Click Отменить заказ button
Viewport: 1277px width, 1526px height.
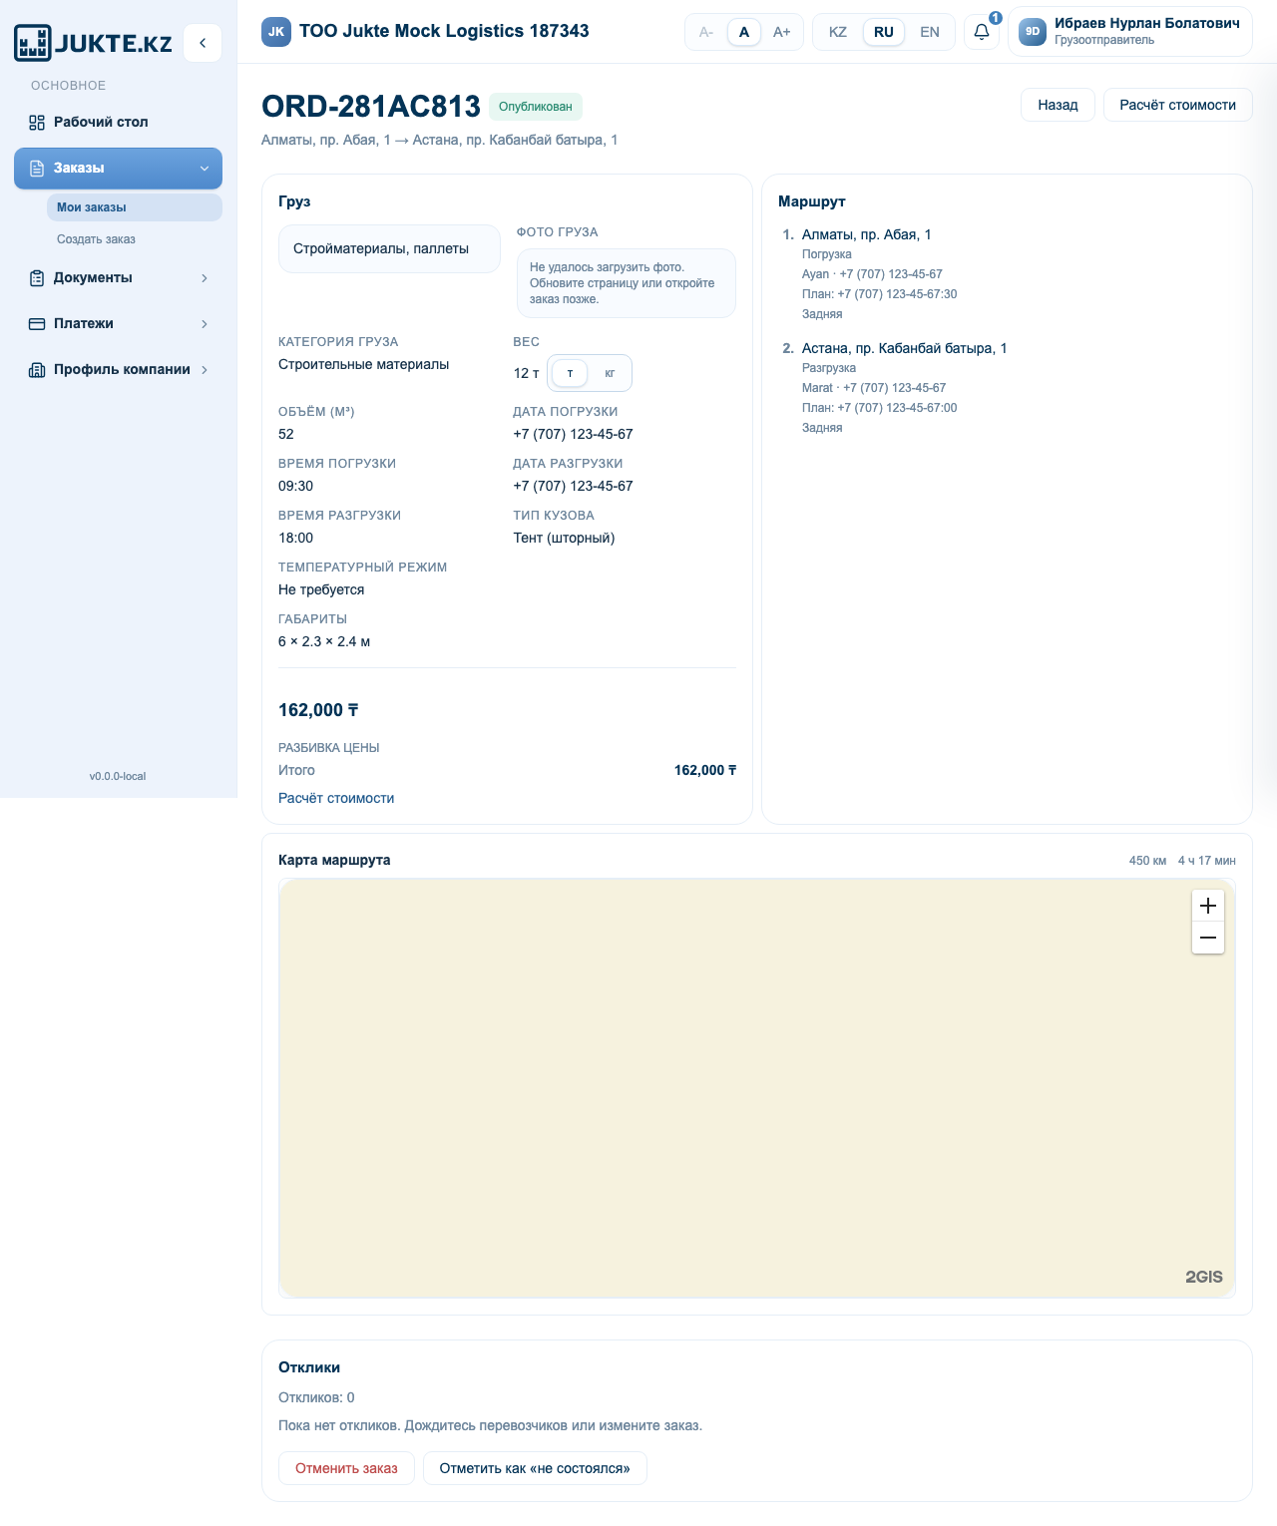pyautogui.click(x=346, y=1468)
